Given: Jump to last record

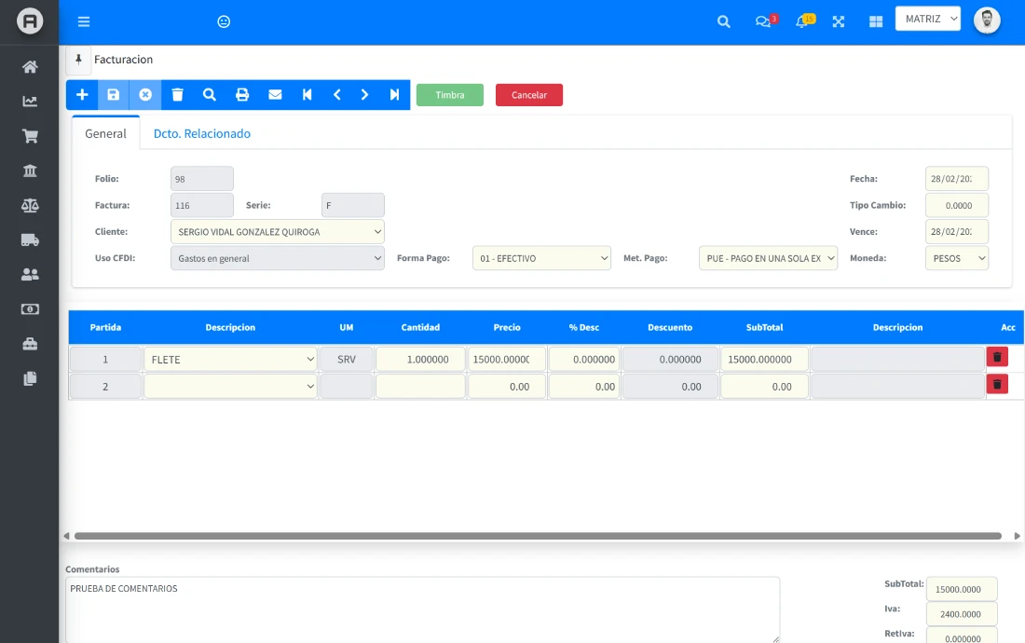Looking at the screenshot, I should (394, 95).
